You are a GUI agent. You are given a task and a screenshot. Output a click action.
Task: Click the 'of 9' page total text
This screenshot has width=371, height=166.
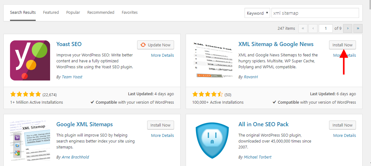pos(338,29)
